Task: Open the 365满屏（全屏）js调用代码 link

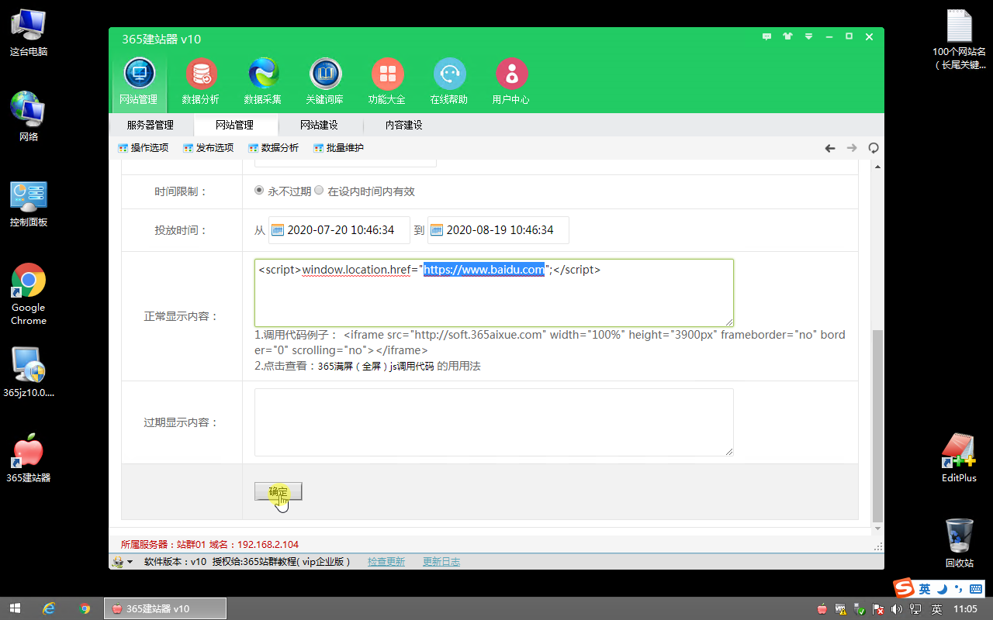Action: [376, 367]
